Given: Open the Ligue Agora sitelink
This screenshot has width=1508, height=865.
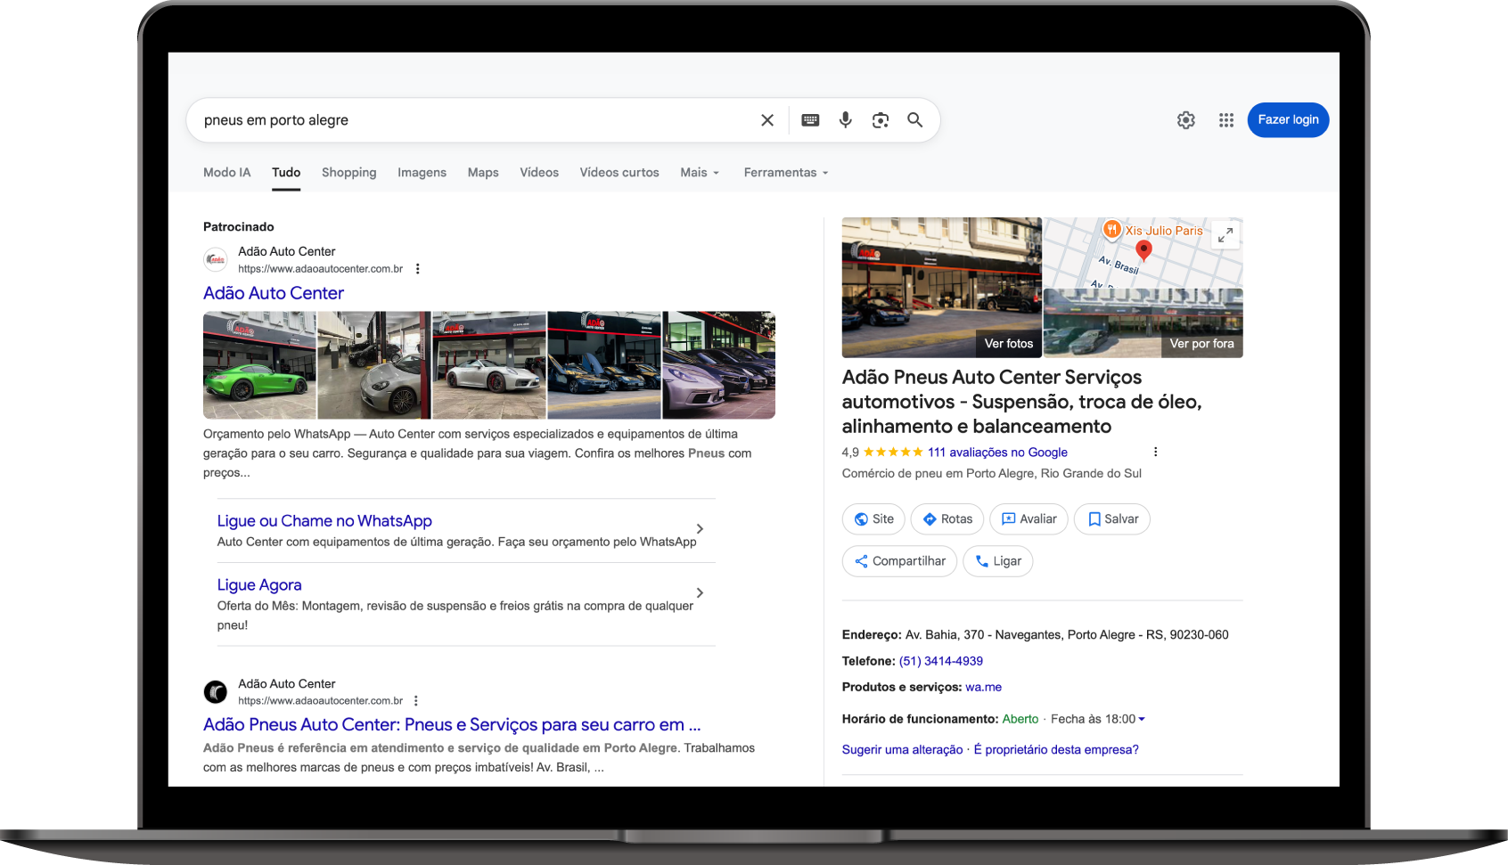Looking at the screenshot, I should [259, 585].
